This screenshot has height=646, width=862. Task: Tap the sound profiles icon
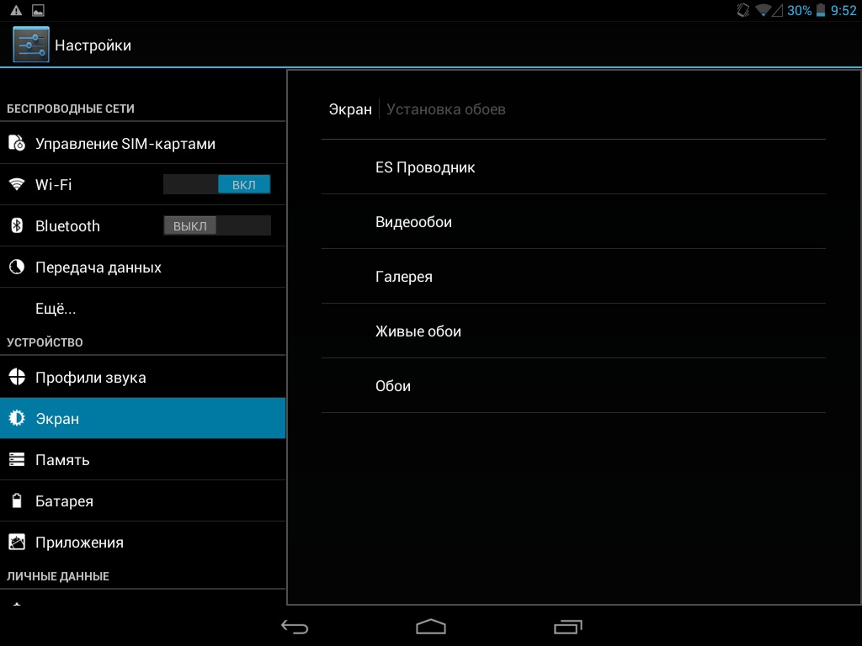pos(17,377)
